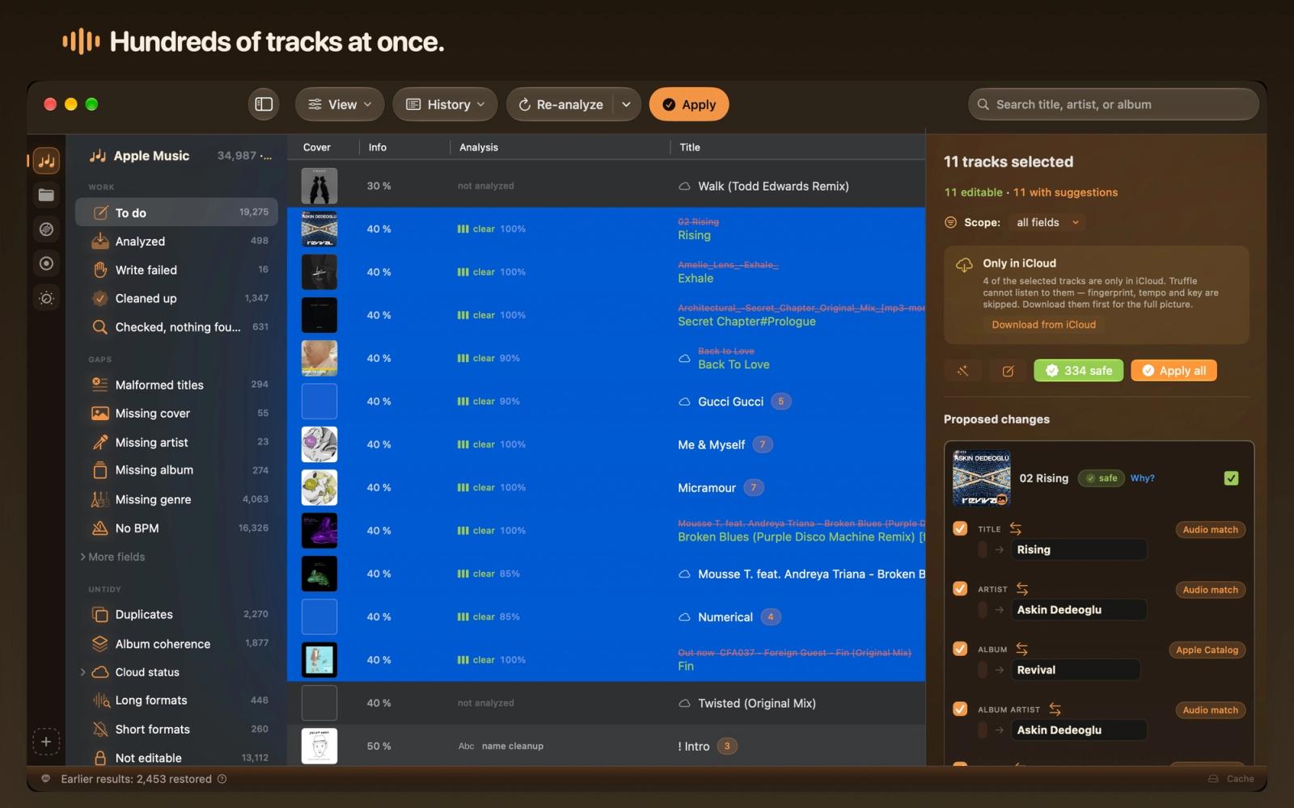Click the search title, artist, album field

pyautogui.click(x=1114, y=104)
